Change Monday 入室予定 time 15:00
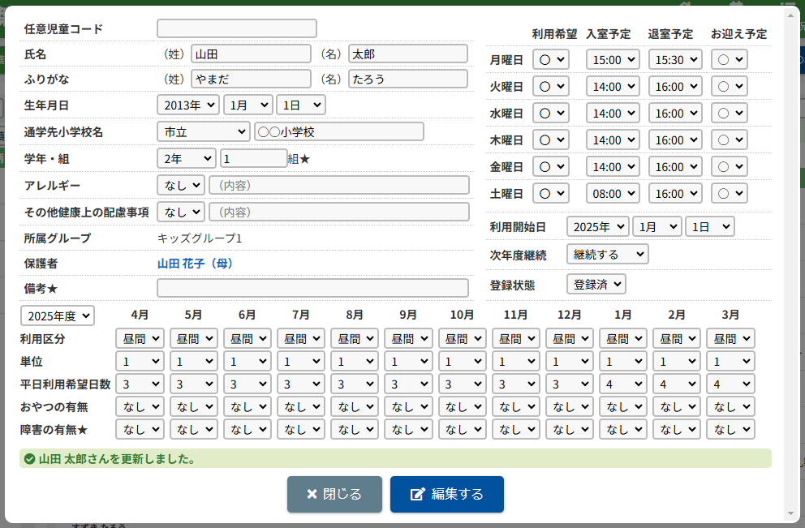The width and height of the screenshot is (805, 528). click(x=613, y=60)
